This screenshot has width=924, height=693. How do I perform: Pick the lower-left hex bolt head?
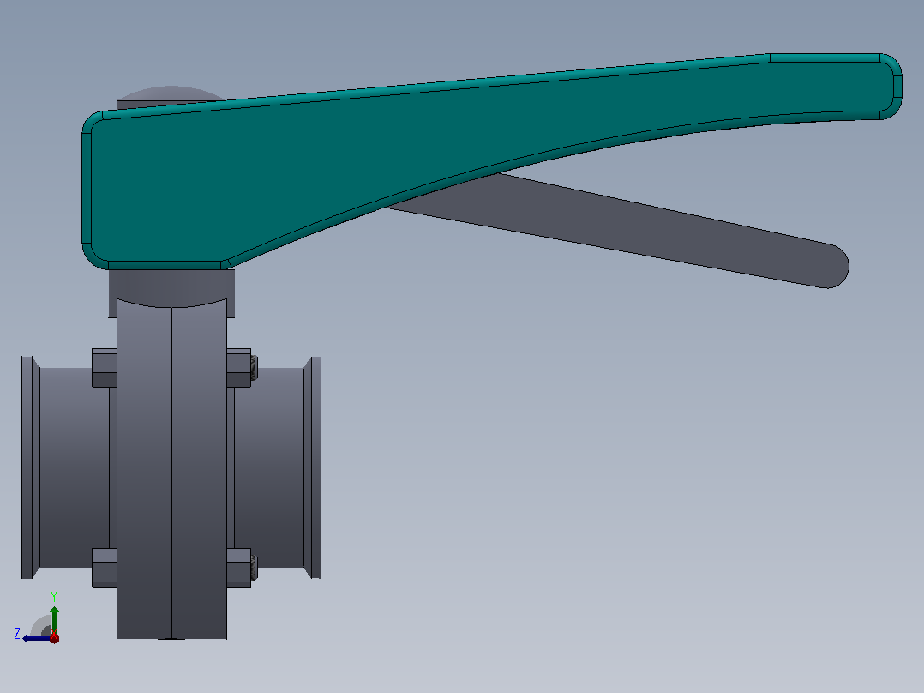(105, 568)
